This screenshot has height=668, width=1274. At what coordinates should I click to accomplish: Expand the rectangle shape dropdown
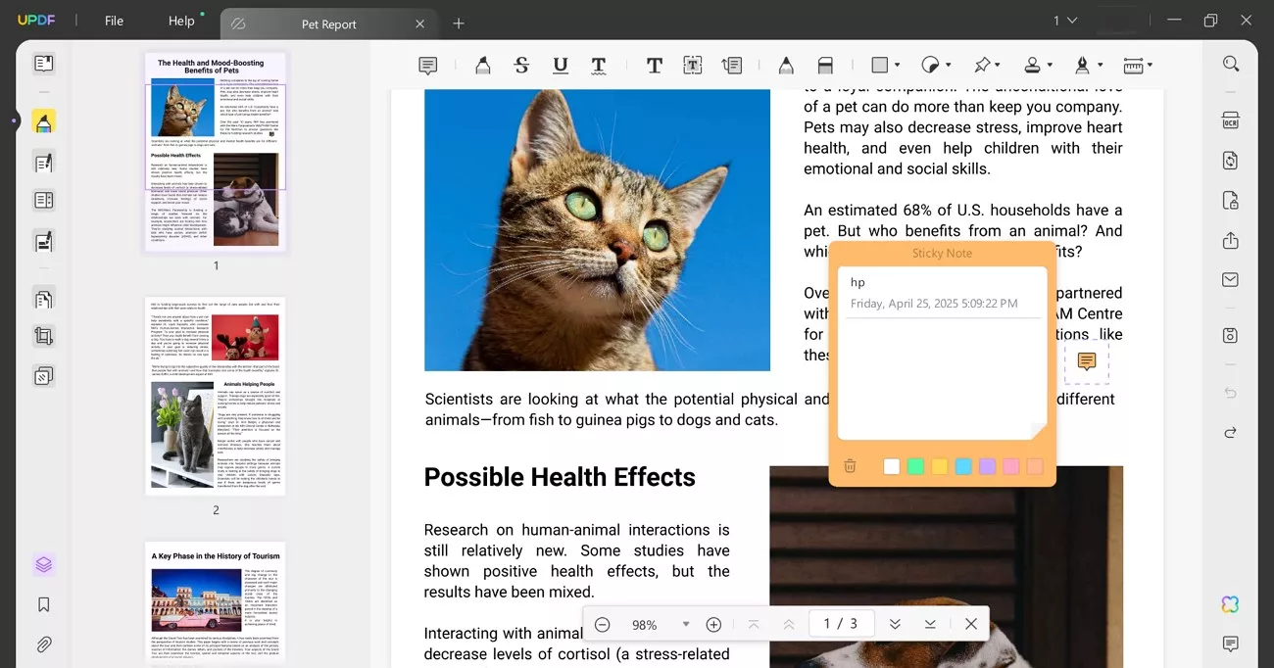tap(897, 66)
